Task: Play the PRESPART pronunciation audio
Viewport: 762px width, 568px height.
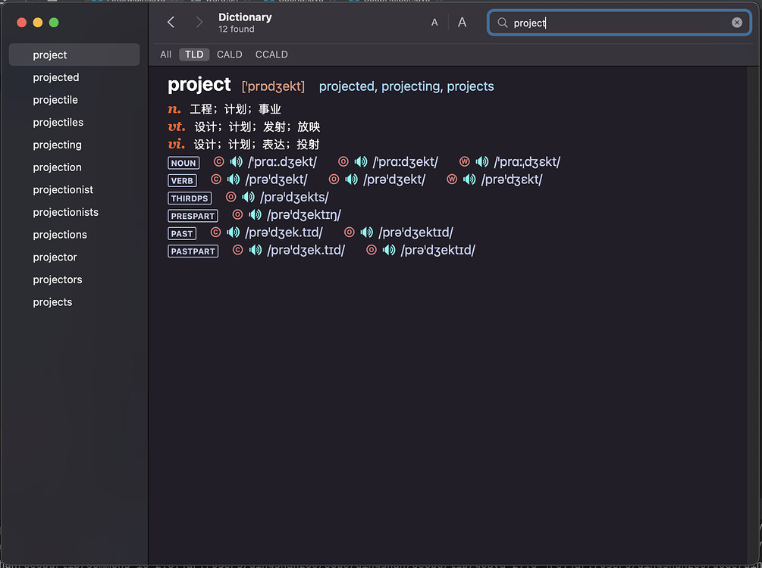Action: point(256,215)
